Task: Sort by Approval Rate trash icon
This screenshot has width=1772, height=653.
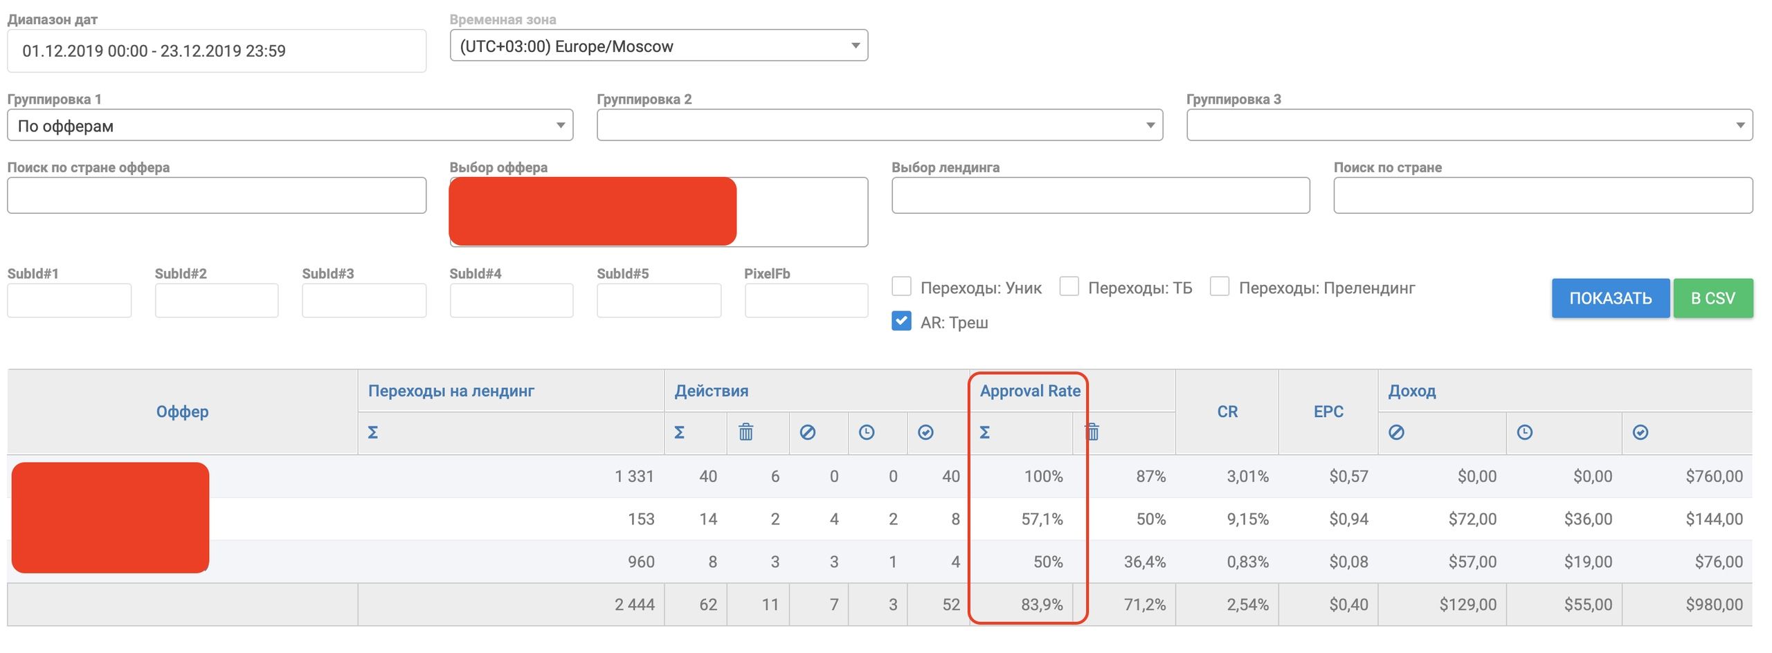Action: (x=1092, y=432)
